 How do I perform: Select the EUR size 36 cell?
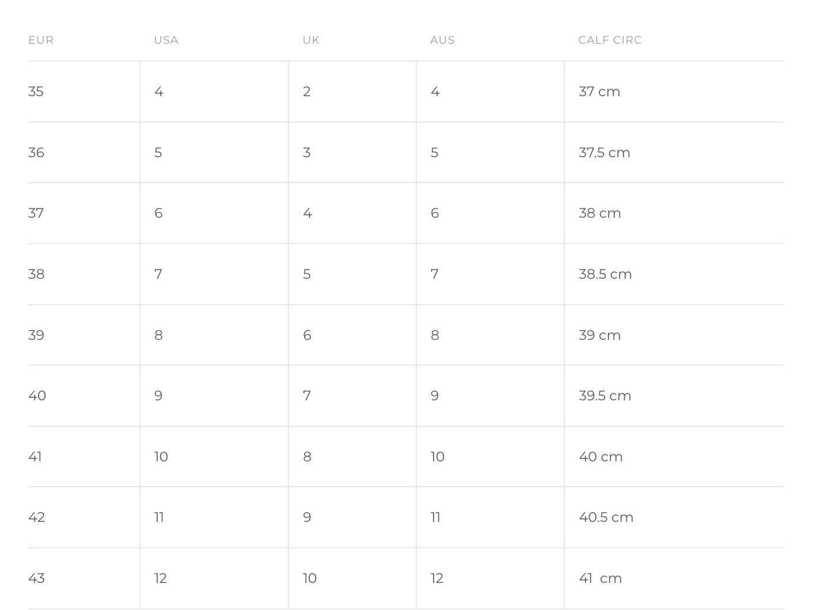pos(36,153)
